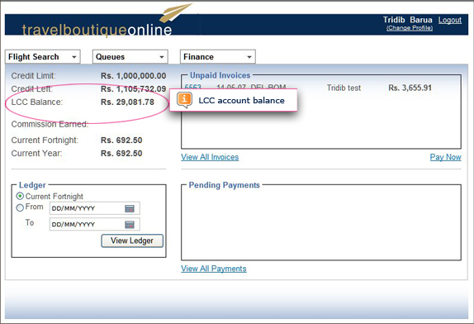Click the Commission Earned label

coord(50,124)
